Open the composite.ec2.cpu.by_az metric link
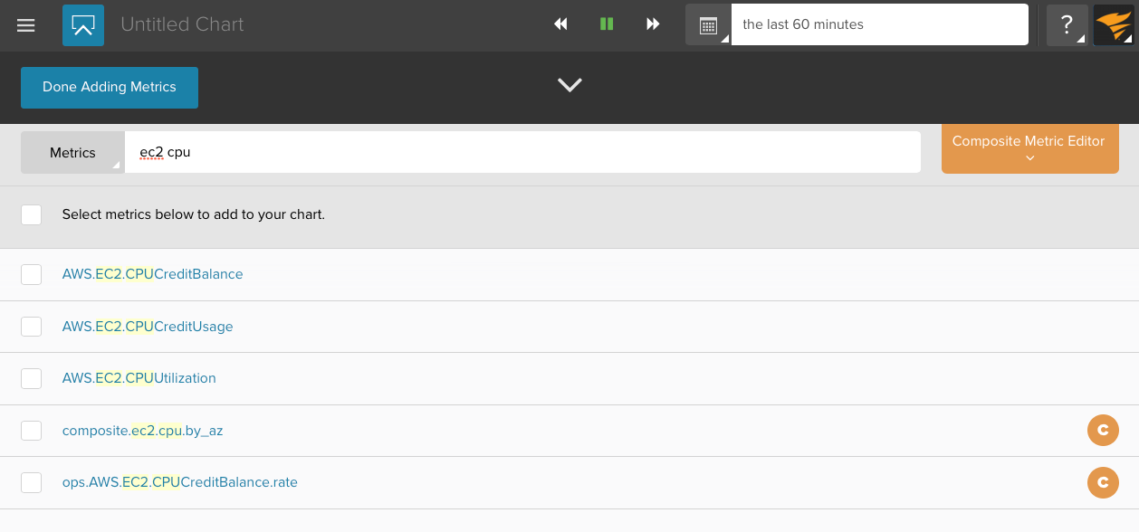The image size is (1139, 532). pos(142,431)
